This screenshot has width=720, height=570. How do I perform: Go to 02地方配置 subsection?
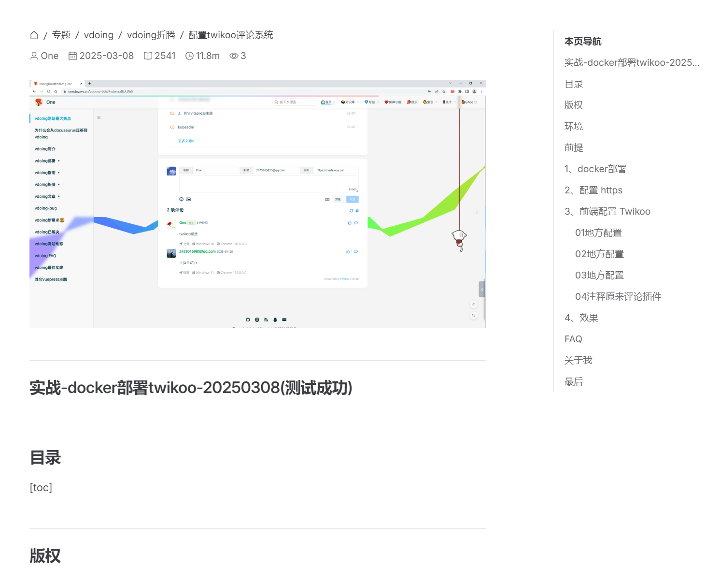pyautogui.click(x=599, y=254)
